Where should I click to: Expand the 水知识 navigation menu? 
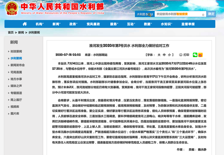click(167, 24)
